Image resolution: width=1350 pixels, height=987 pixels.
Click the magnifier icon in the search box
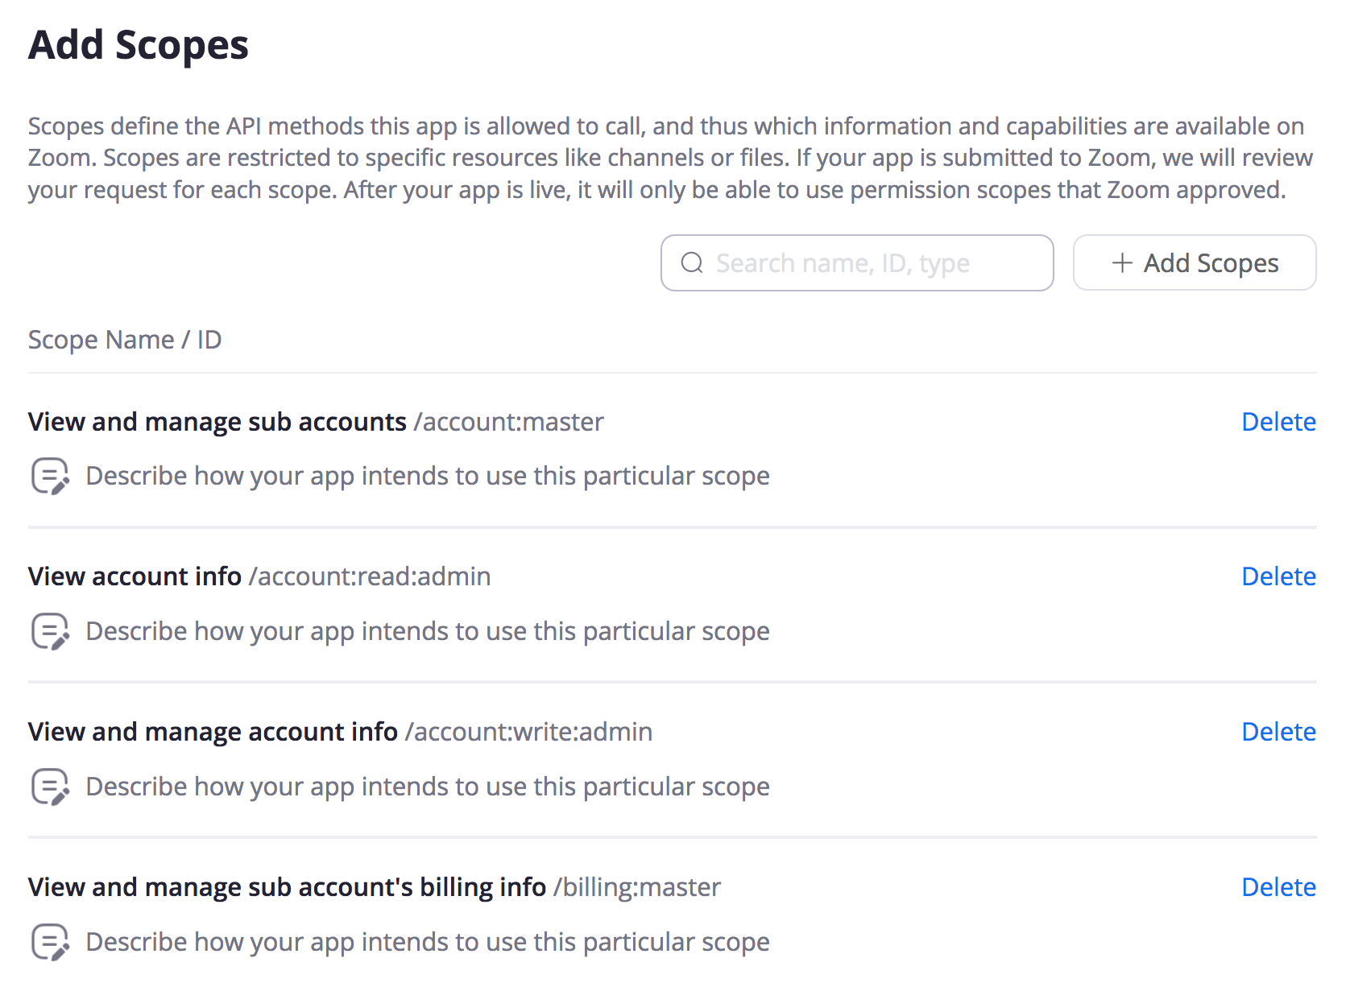[x=692, y=262]
